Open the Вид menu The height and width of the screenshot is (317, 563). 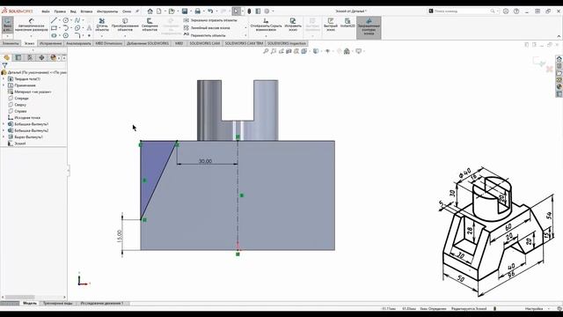tap(73, 11)
